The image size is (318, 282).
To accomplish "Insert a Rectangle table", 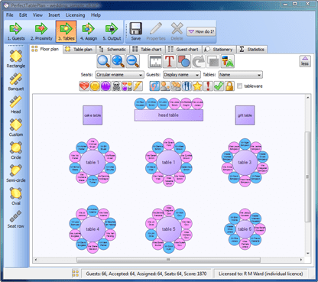I will click(16, 59).
